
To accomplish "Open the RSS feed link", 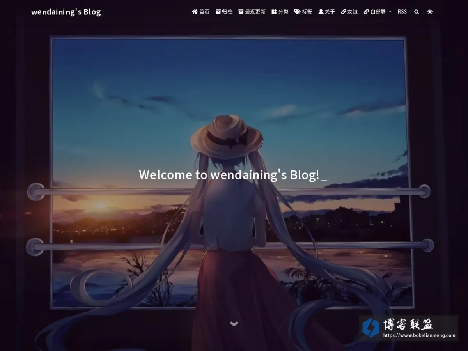I will 402,12.
